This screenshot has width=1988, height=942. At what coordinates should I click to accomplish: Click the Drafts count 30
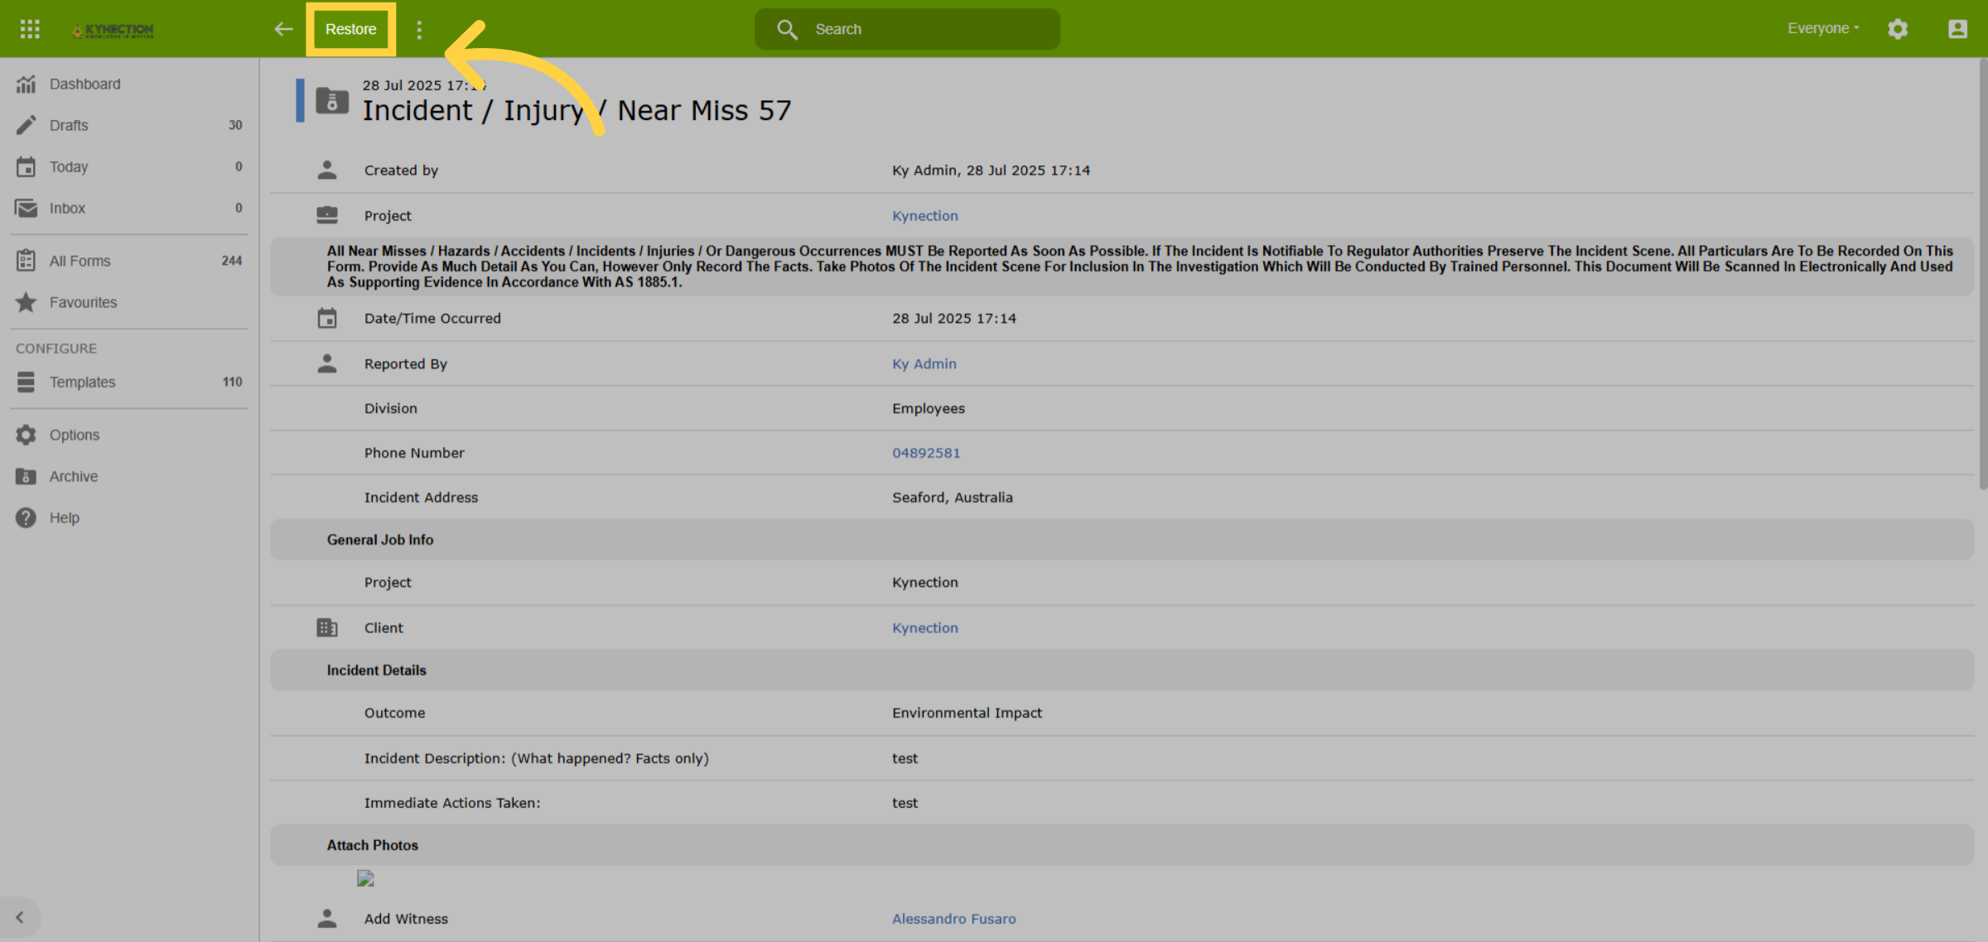tap(235, 125)
